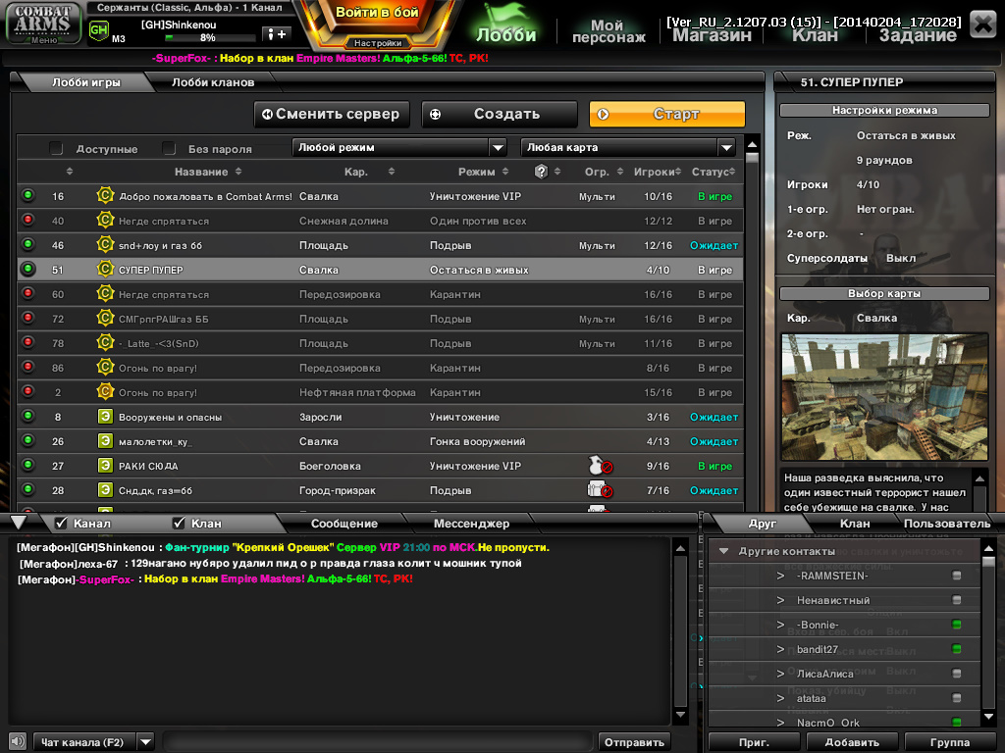Click the room list scrollbar thumb

[x=752, y=158]
